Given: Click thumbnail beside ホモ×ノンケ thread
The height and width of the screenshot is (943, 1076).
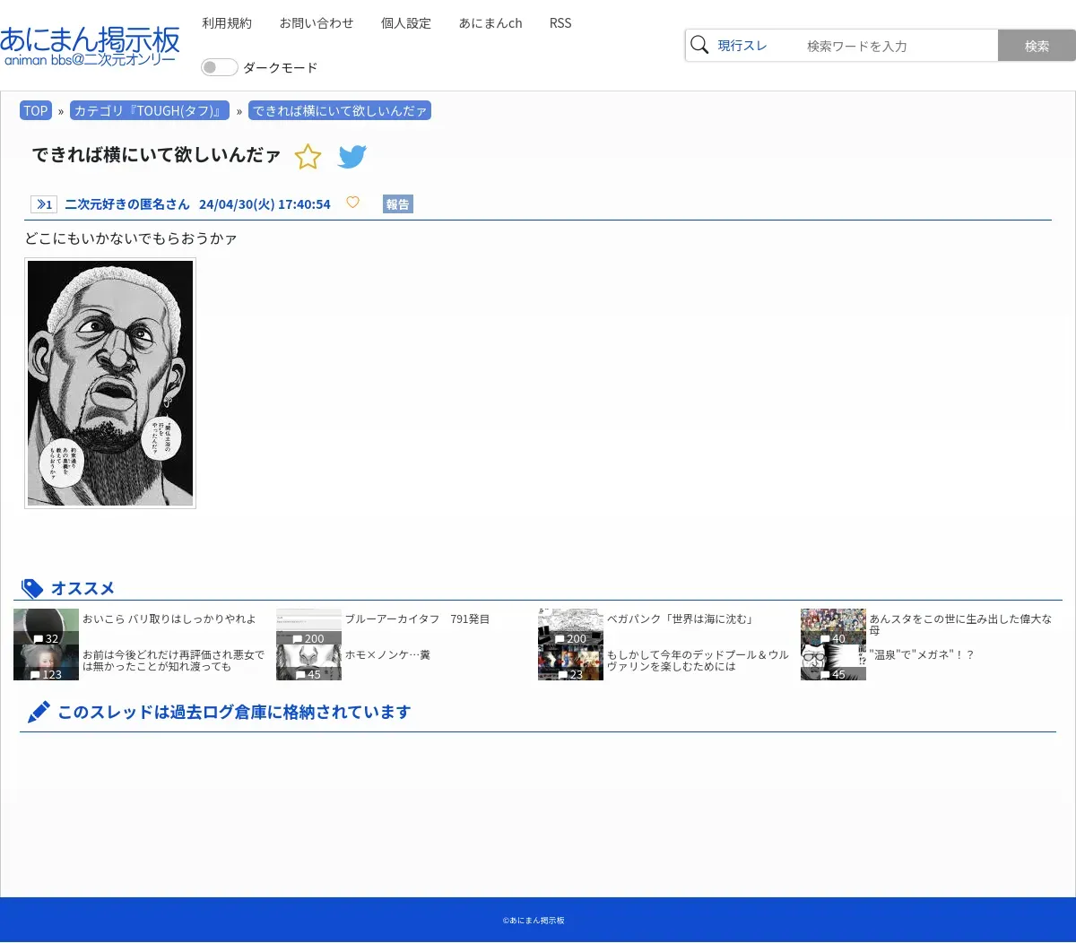Looking at the screenshot, I should coord(308,662).
